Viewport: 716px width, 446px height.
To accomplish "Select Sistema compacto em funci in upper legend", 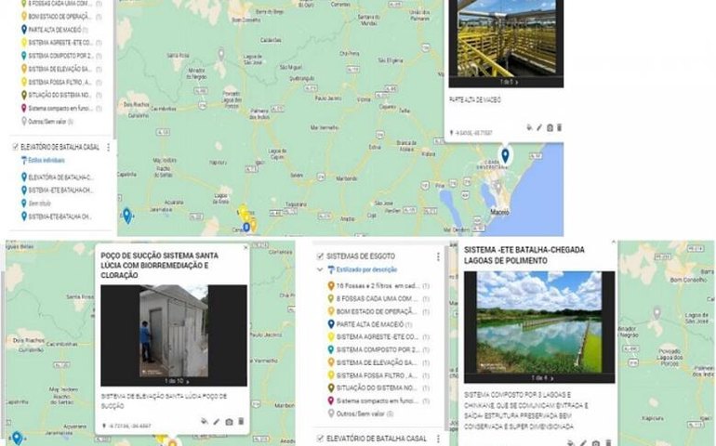I will (x=61, y=108).
